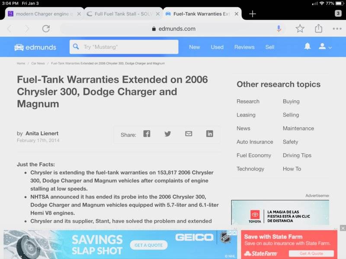Click the GEICO logo in banner
Viewport: 346px width, 259px height.
coord(194,237)
